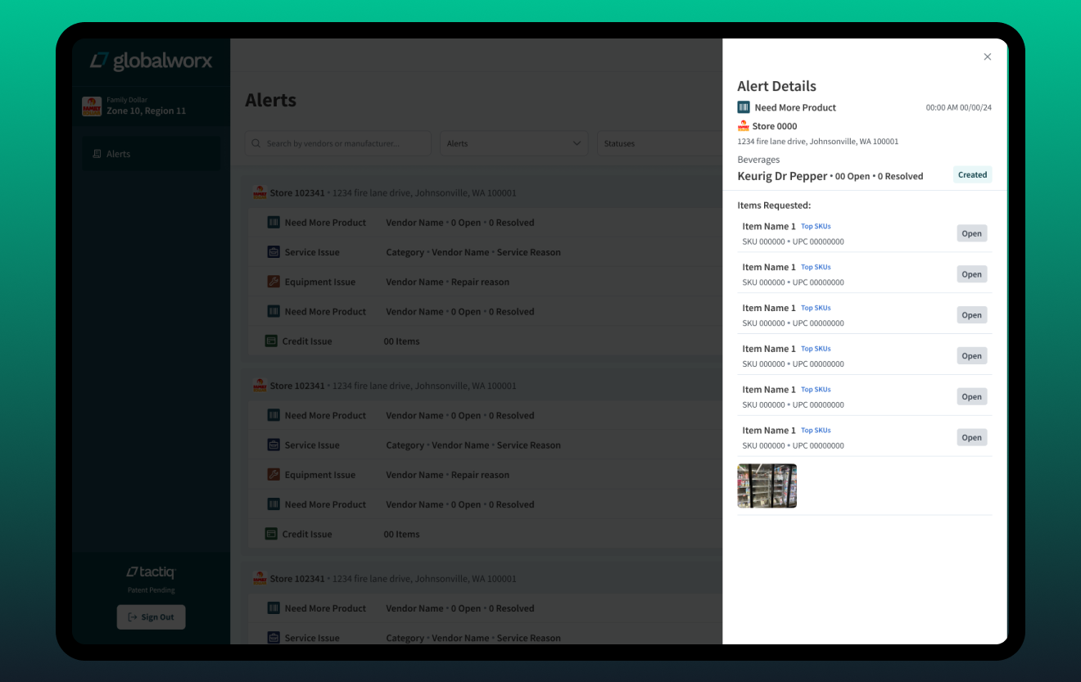Click Open button of the first requested item
The width and height of the screenshot is (1081, 682).
[972, 233]
